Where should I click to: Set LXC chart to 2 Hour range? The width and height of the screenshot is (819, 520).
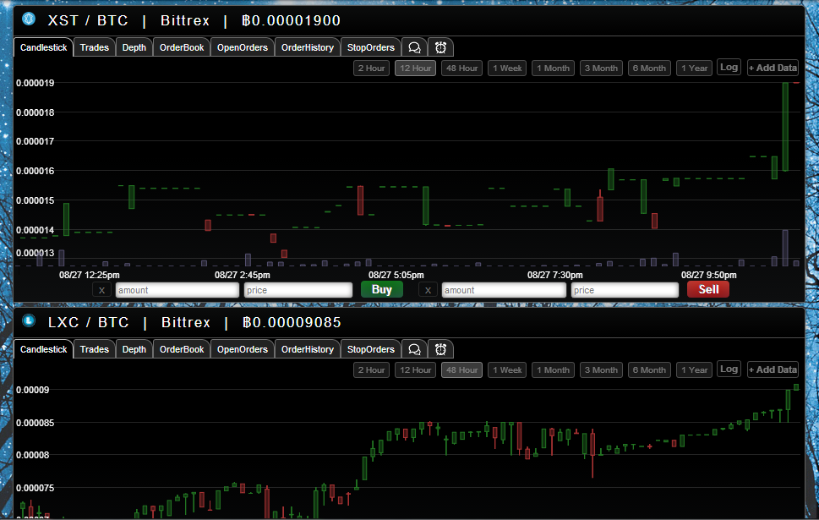[x=371, y=370]
